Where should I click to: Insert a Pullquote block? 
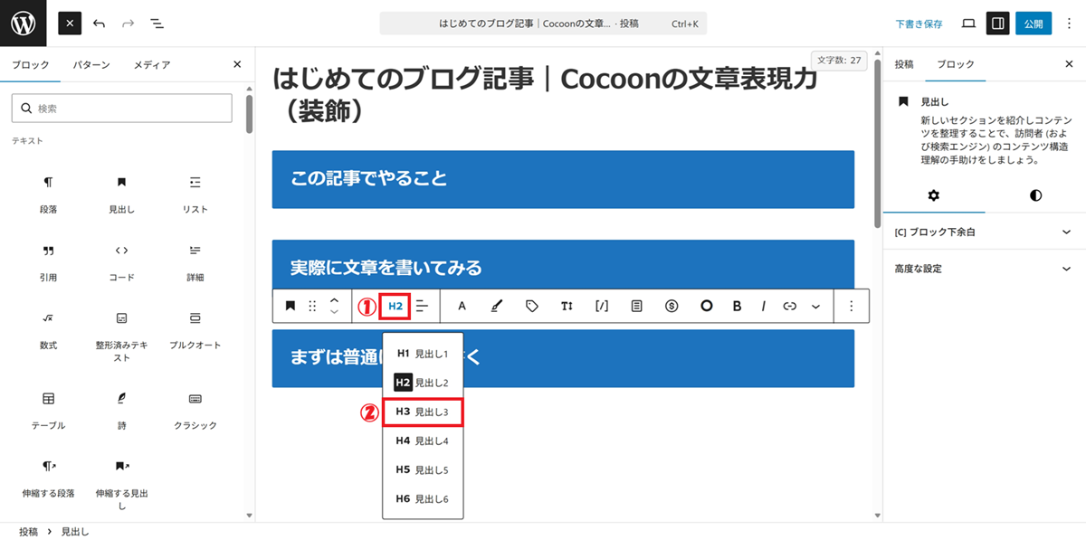pos(195,327)
